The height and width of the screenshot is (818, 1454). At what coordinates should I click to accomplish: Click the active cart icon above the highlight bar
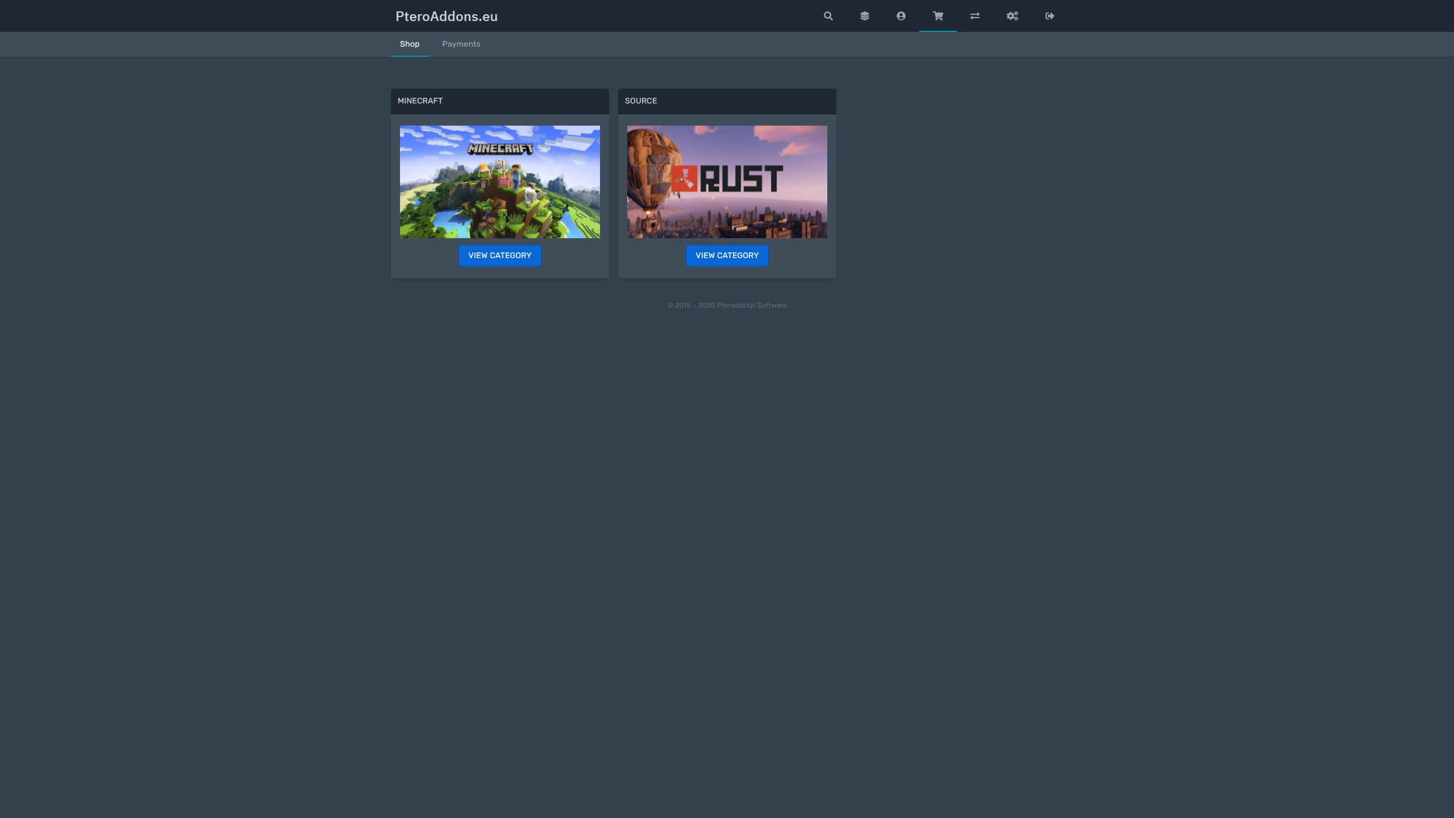tap(937, 16)
